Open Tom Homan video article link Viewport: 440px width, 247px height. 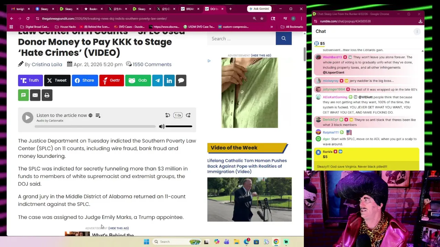point(247,166)
